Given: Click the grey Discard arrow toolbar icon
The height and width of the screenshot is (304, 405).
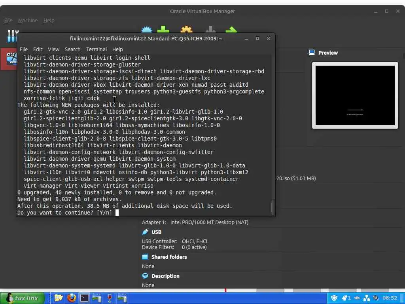Looking at the screenshot, I should tap(210, 30).
